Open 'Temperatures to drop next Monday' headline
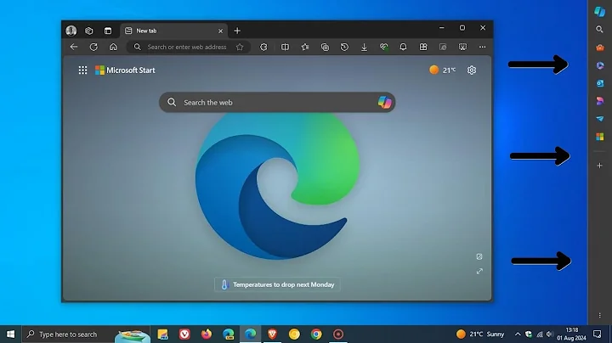This screenshot has height=343, width=612. click(277, 284)
